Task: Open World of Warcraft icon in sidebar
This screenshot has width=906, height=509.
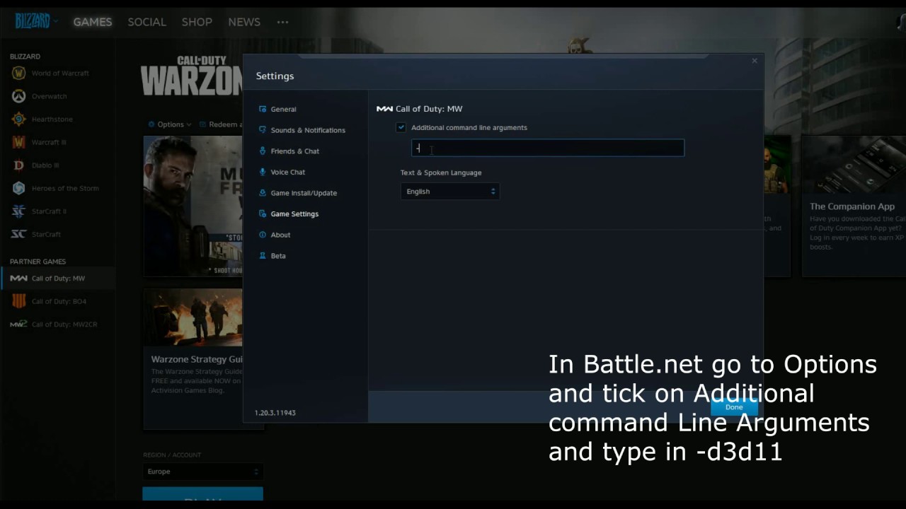Action: pos(19,74)
